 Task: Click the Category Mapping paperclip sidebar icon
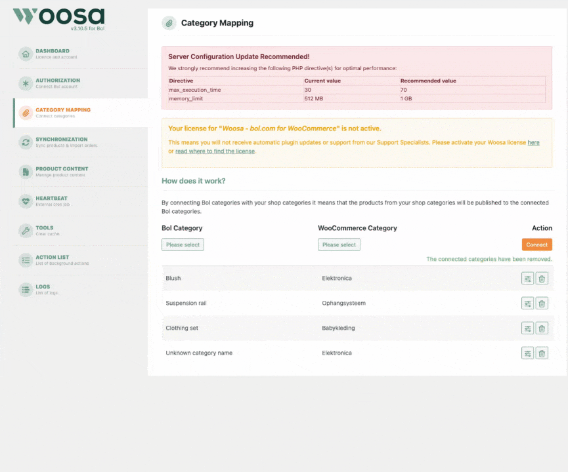coord(26,113)
